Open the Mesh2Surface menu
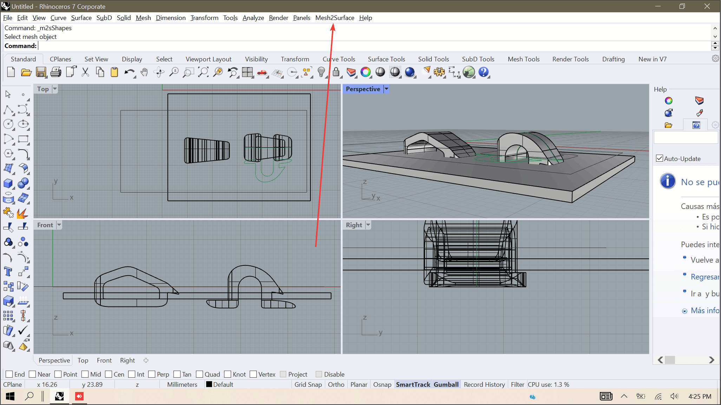This screenshot has height=405, width=721. pyautogui.click(x=334, y=18)
